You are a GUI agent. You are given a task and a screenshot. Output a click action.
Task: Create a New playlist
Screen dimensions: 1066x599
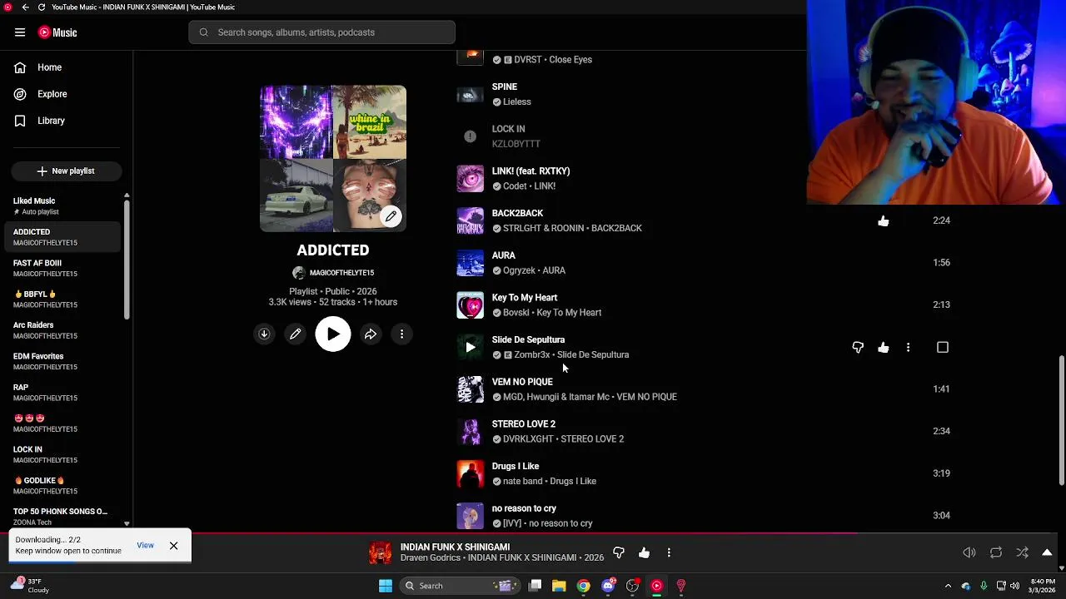tap(67, 171)
